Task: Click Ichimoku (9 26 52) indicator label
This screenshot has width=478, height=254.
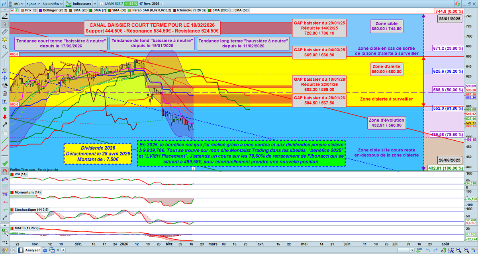Action: click(x=192, y=10)
